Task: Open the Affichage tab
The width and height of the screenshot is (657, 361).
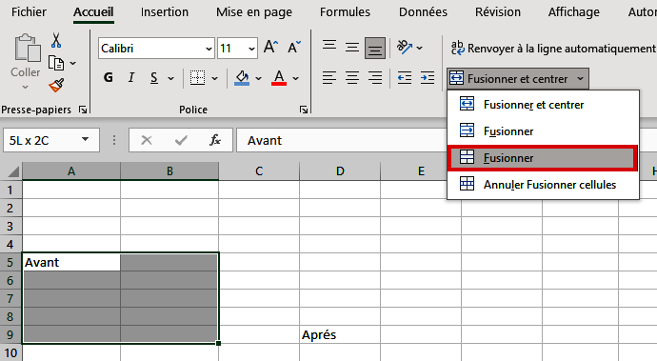Action: [x=573, y=12]
